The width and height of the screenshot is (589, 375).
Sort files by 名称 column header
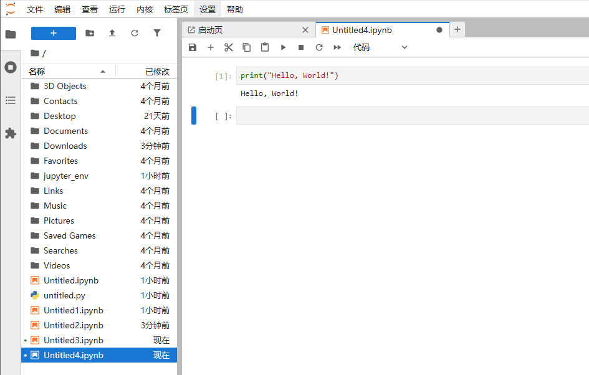68,71
